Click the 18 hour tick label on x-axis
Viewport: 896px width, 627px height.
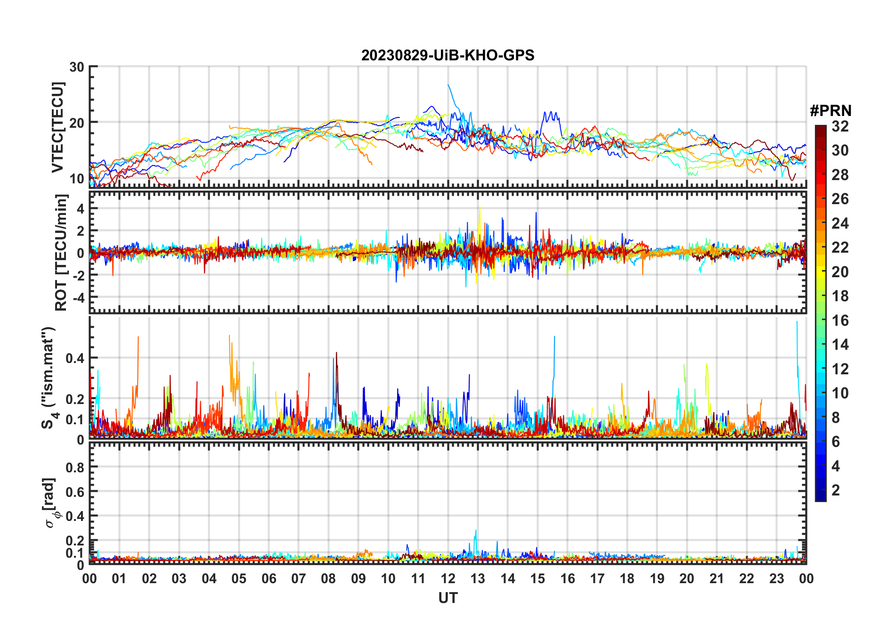pos(627,578)
